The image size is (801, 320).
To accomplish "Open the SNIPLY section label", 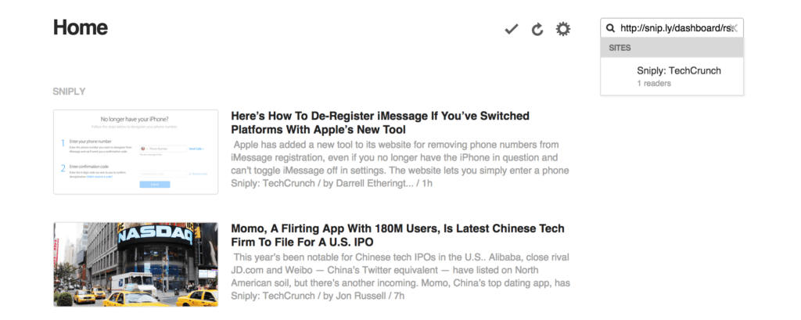I will pyautogui.click(x=69, y=92).
